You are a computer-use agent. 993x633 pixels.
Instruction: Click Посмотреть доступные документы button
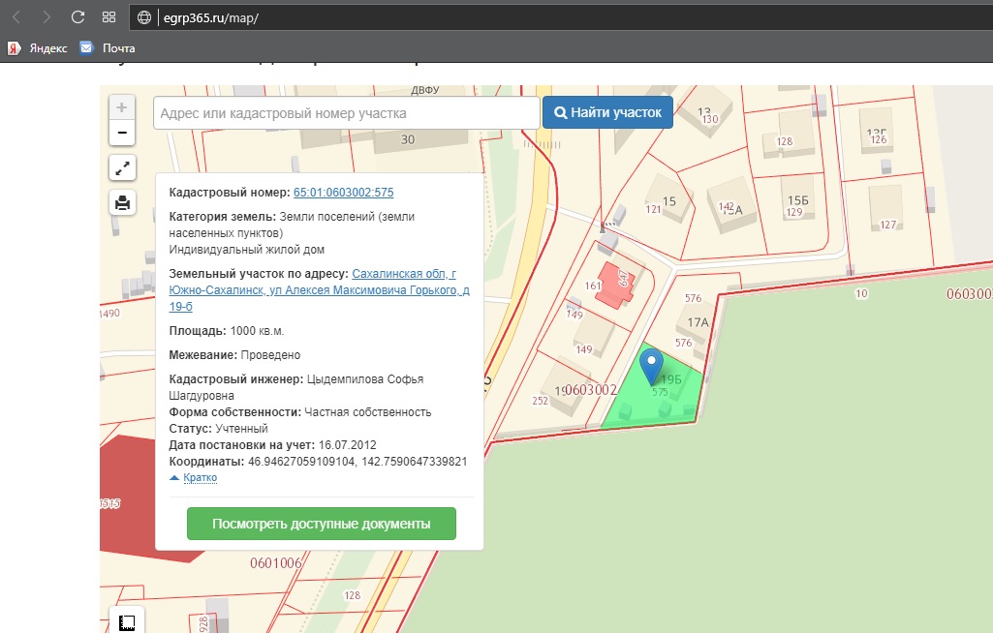[x=321, y=524]
